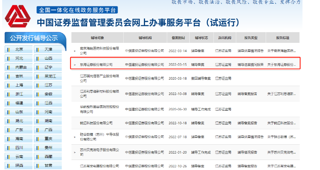The height and width of the screenshot is (170, 320).
Task: Open report title 关于江苏常荣电器...
Action: click(281, 166)
